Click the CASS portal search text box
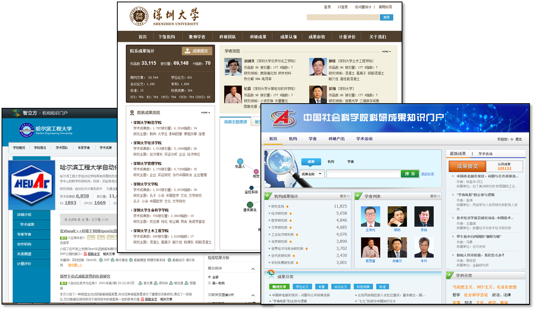535x310 pixels. pos(363,174)
